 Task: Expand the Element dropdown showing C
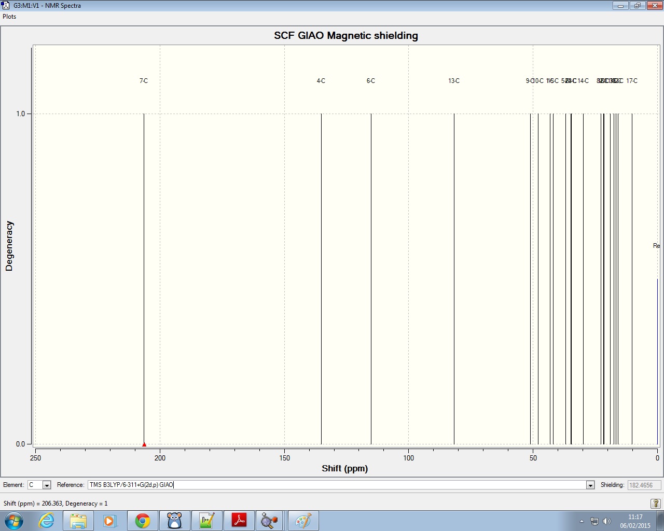[47, 485]
